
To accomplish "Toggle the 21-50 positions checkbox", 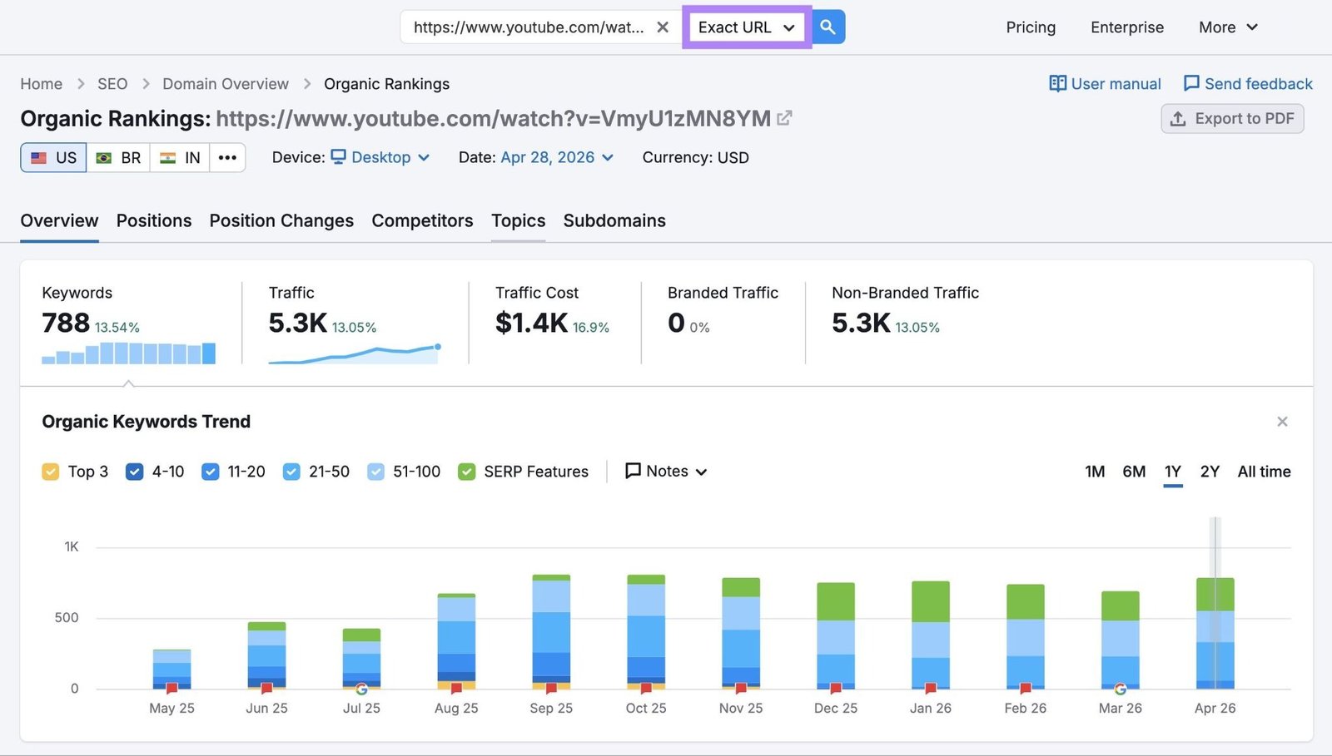I will click(291, 472).
